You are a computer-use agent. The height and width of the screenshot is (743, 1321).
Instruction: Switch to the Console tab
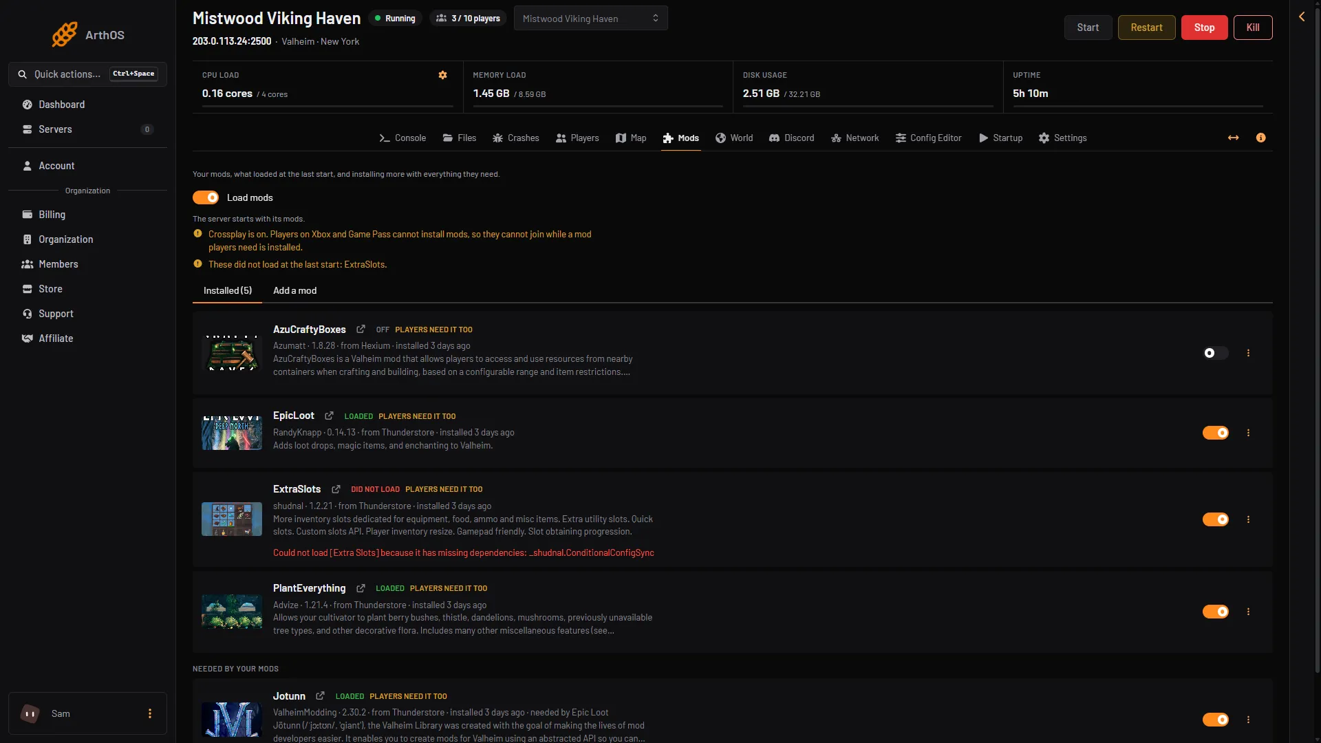tap(402, 138)
